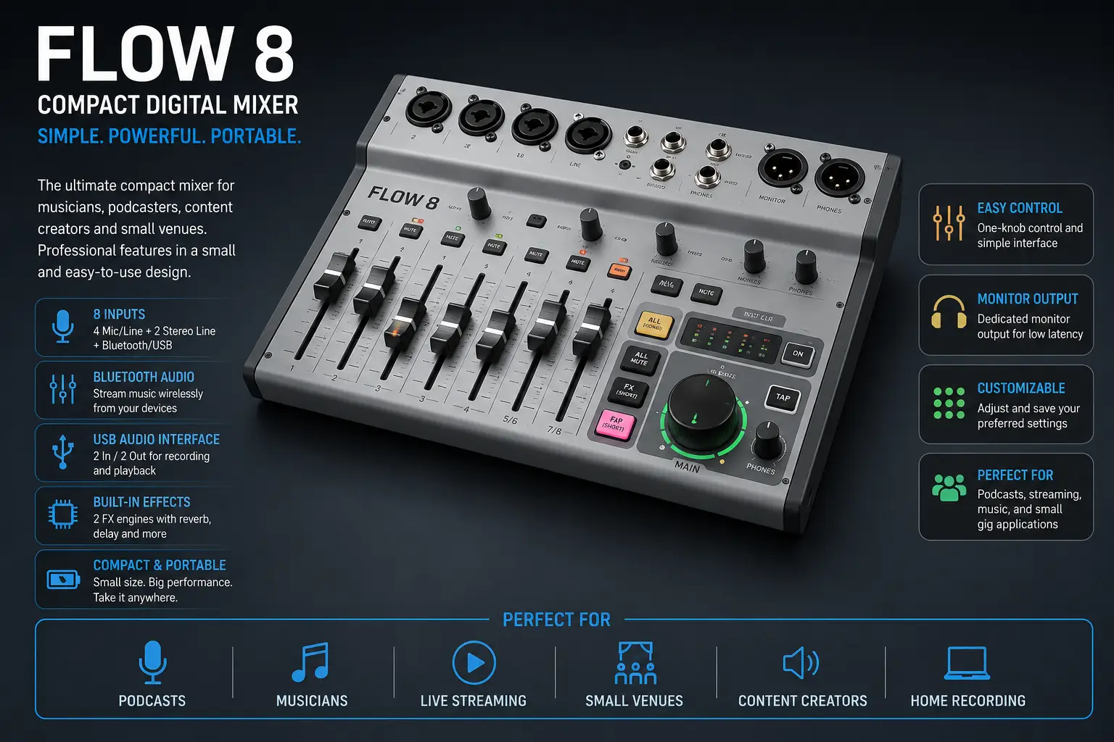
Task: Click the chip icon beside BUILT-IN EFFECTS
Action: click(x=63, y=514)
